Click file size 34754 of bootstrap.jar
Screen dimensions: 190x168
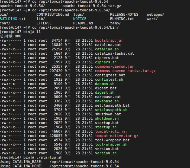tap(57, 41)
